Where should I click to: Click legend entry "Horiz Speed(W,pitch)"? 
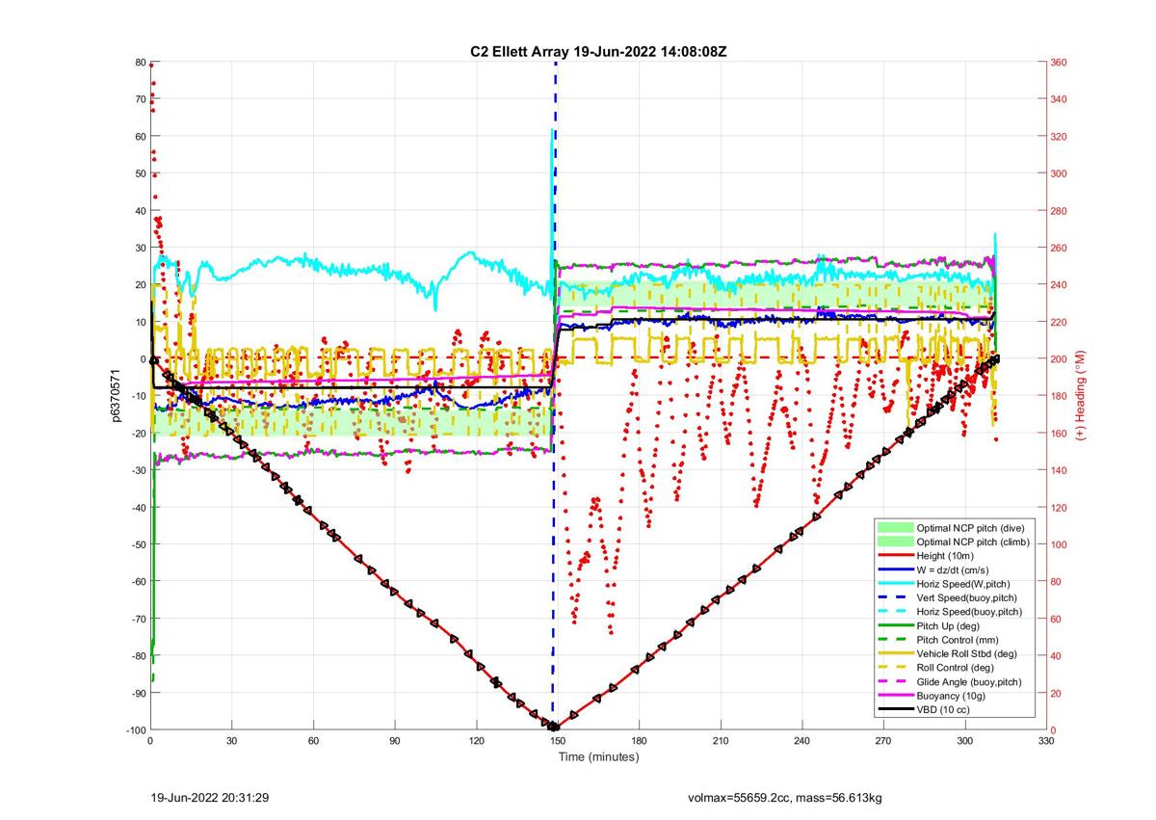tap(965, 584)
